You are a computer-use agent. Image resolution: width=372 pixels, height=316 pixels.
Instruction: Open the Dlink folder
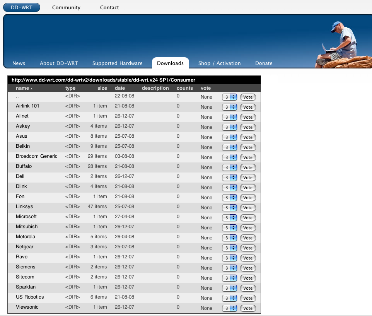(x=21, y=186)
